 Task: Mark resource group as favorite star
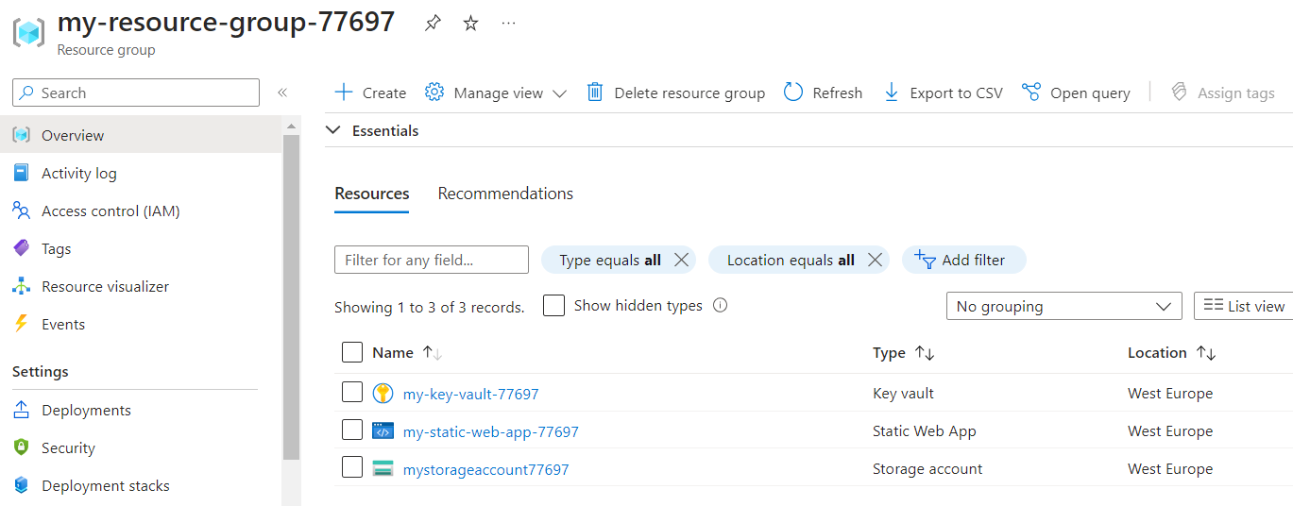click(x=470, y=24)
